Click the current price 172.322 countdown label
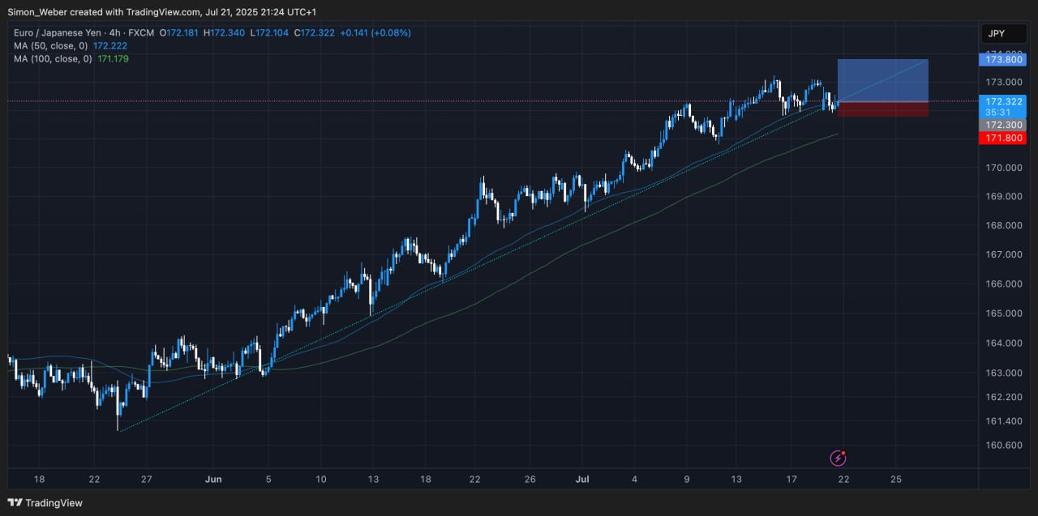 point(1003,107)
